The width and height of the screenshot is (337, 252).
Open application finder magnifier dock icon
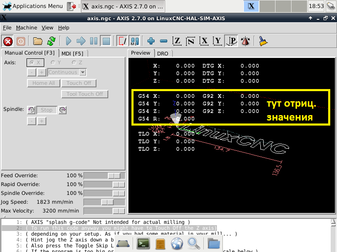click(x=194, y=244)
